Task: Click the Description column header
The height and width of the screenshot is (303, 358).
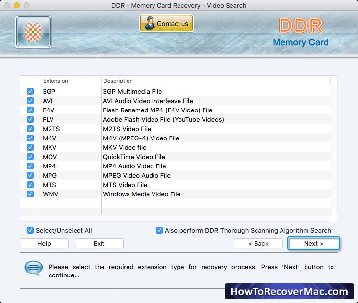Action: (x=216, y=81)
